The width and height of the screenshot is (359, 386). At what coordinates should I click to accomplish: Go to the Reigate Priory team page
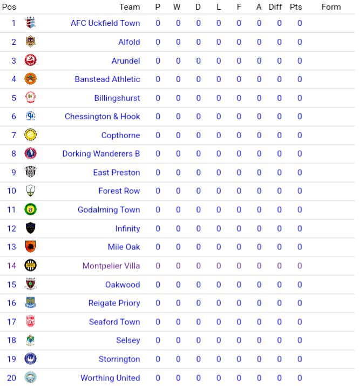click(x=114, y=303)
